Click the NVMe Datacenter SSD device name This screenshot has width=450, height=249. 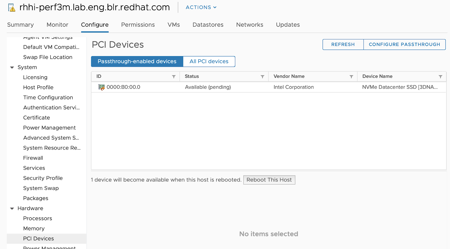click(x=400, y=87)
